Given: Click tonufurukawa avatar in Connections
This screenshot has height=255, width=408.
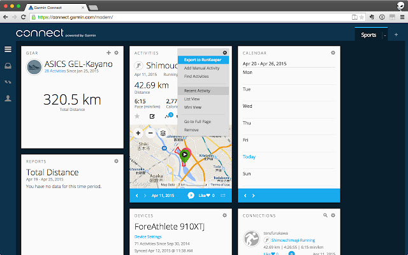Looking at the screenshot, I should coord(251,238).
